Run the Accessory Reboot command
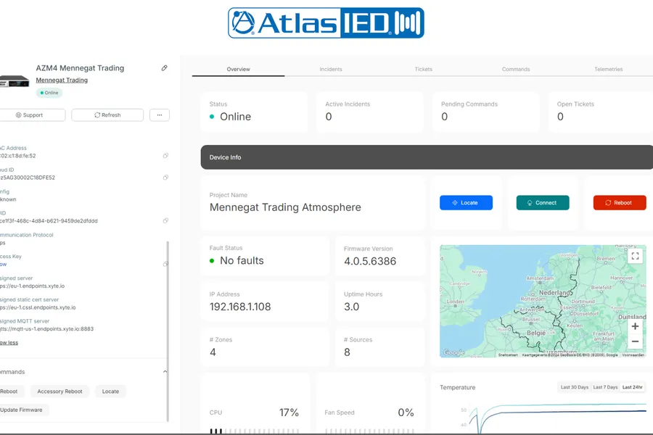 (59, 391)
